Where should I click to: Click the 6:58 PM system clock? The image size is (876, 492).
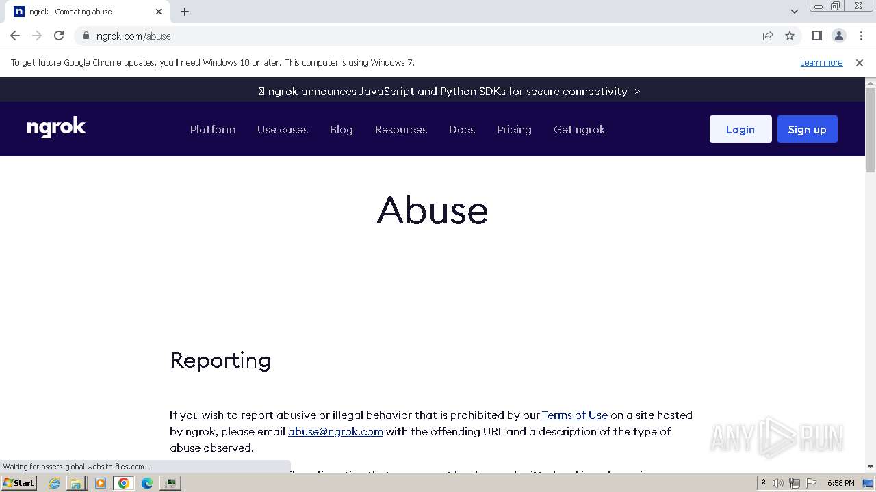[x=840, y=483]
